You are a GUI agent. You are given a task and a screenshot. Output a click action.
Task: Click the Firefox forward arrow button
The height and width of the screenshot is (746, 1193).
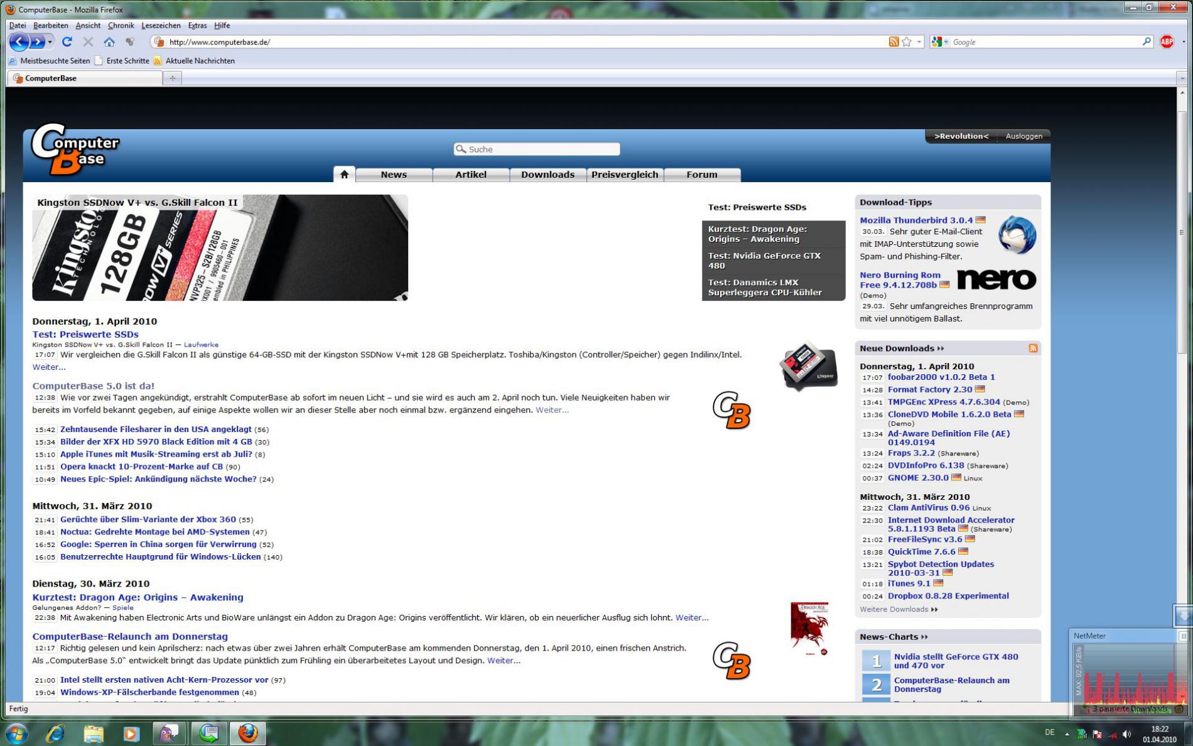(37, 42)
